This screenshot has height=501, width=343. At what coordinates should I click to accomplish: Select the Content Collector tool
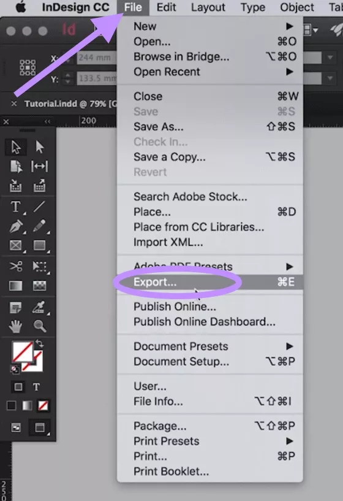click(x=16, y=186)
